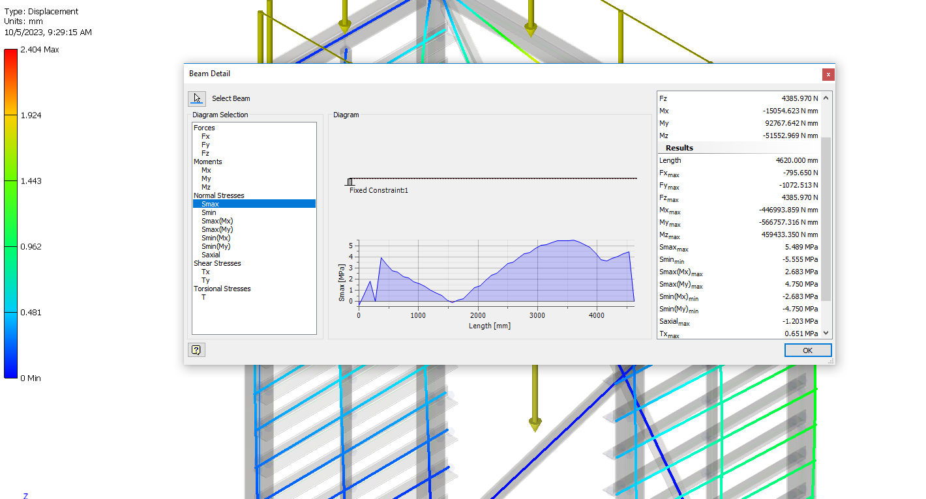The height and width of the screenshot is (499, 926).
Task: Select T under Torsional Stresses
Action: [x=203, y=297]
